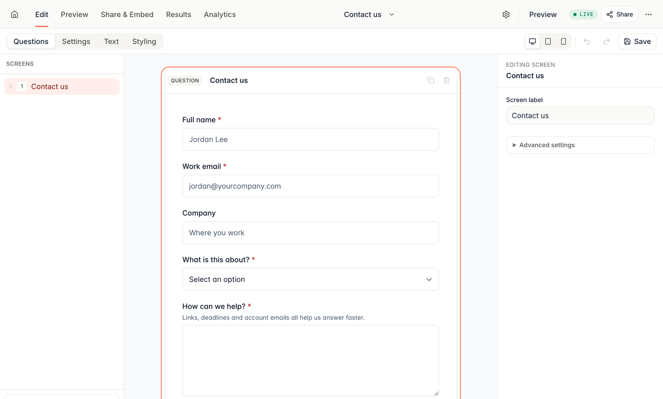
Task: Grab the drag handle of screen 1
Action: pos(11,86)
